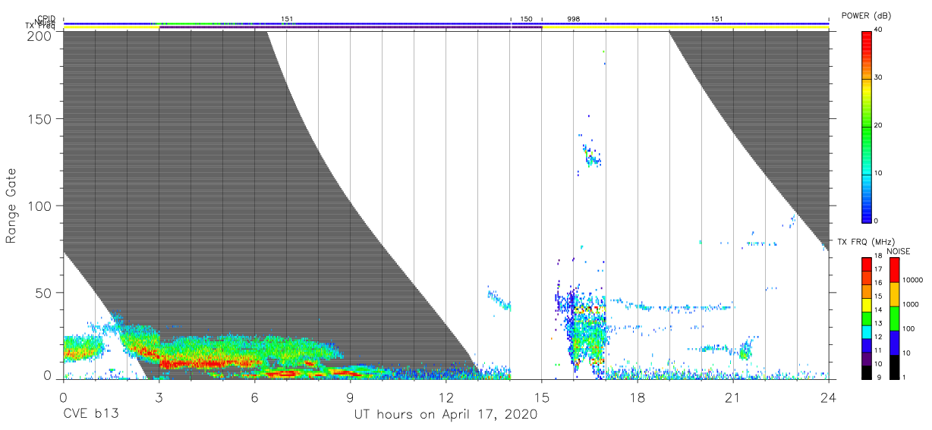Viewport: 932px width, 430px height.
Task: Click the green 13 MHz swatch in TX FRQ legend
Action: (867, 318)
